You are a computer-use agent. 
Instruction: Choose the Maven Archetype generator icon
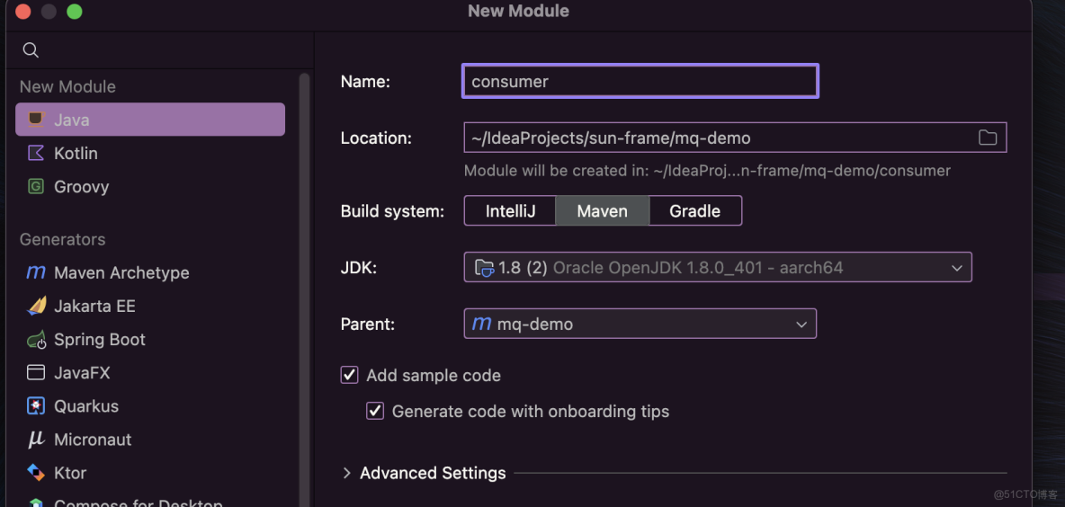(x=36, y=273)
